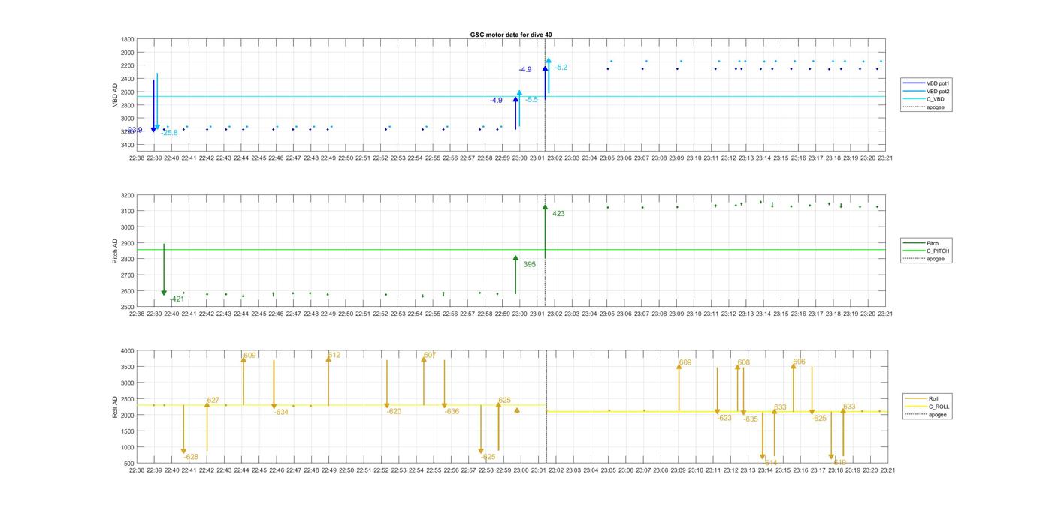Click the '-620' roll data label

pos(394,411)
